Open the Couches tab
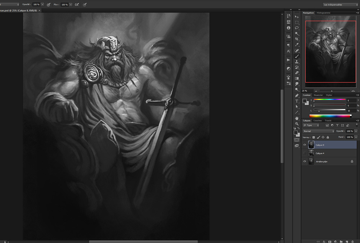 pos(318,121)
